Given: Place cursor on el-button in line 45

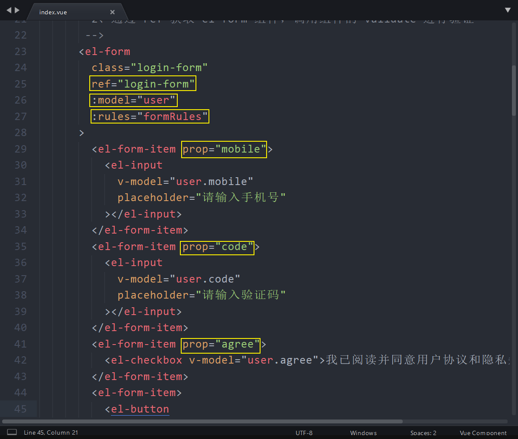Looking at the screenshot, I should 140,409.
